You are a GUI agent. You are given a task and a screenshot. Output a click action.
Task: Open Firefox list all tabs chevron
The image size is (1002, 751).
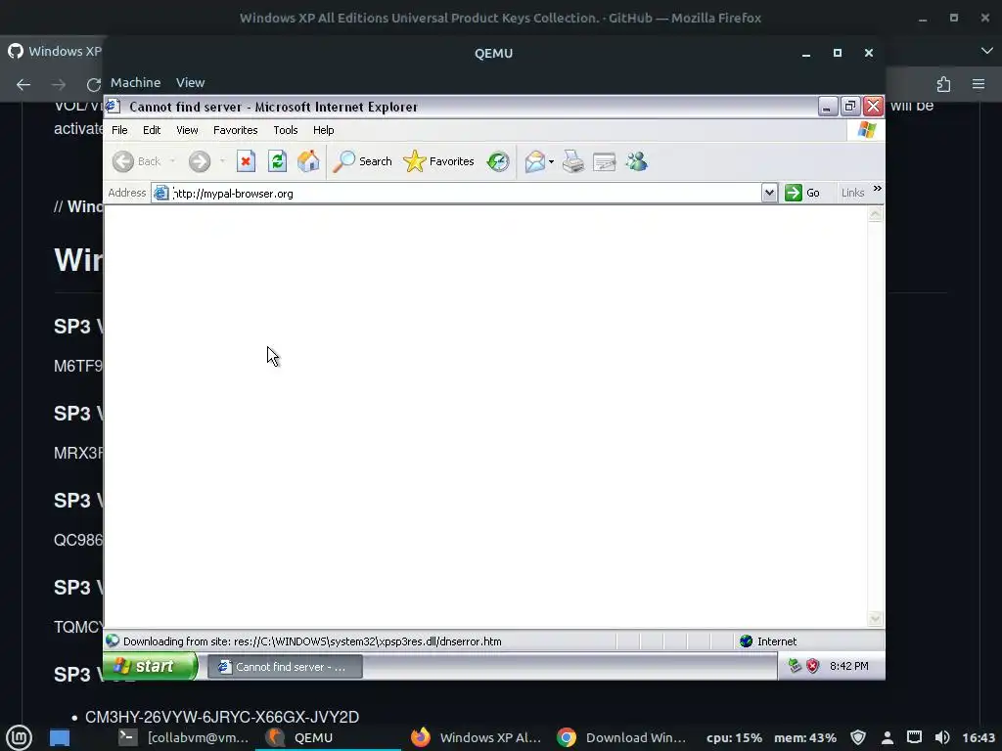pyautogui.click(x=986, y=51)
